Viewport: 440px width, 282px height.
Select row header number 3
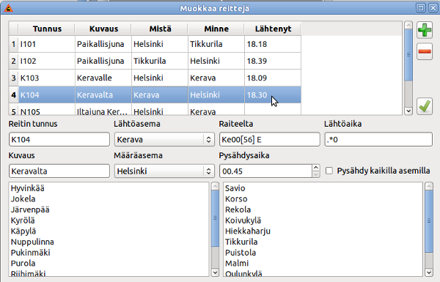(13, 78)
